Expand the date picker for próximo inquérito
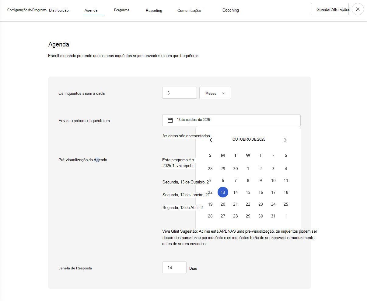The height and width of the screenshot is (301, 367). [x=231, y=120]
